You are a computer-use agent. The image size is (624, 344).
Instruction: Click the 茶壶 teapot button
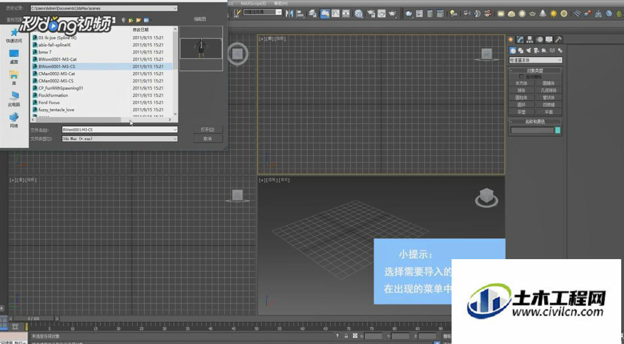(521, 112)
